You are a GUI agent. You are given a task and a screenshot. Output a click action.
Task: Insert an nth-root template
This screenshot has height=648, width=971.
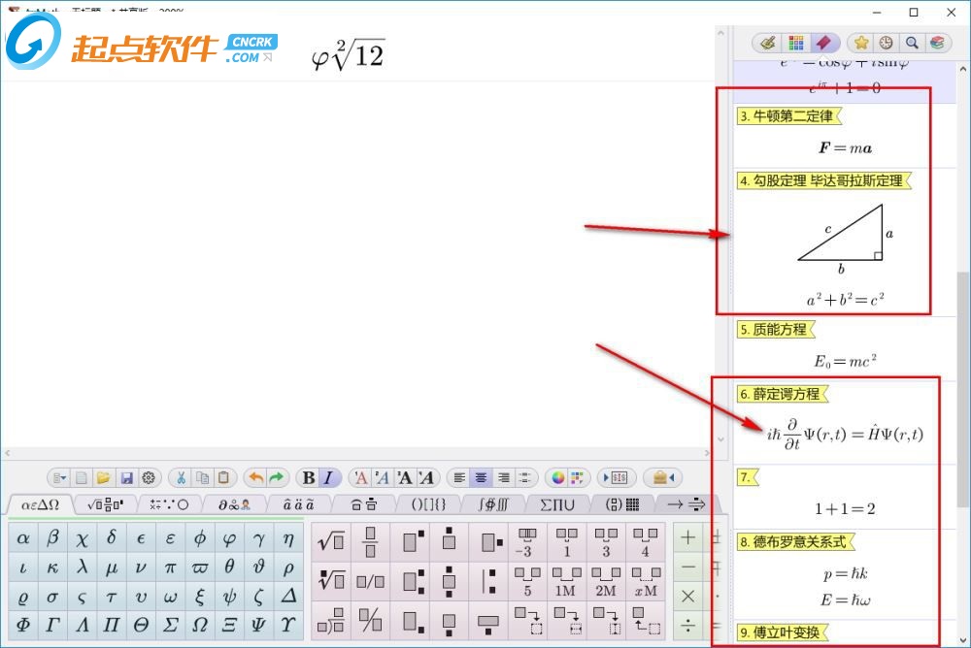point(331,581)
